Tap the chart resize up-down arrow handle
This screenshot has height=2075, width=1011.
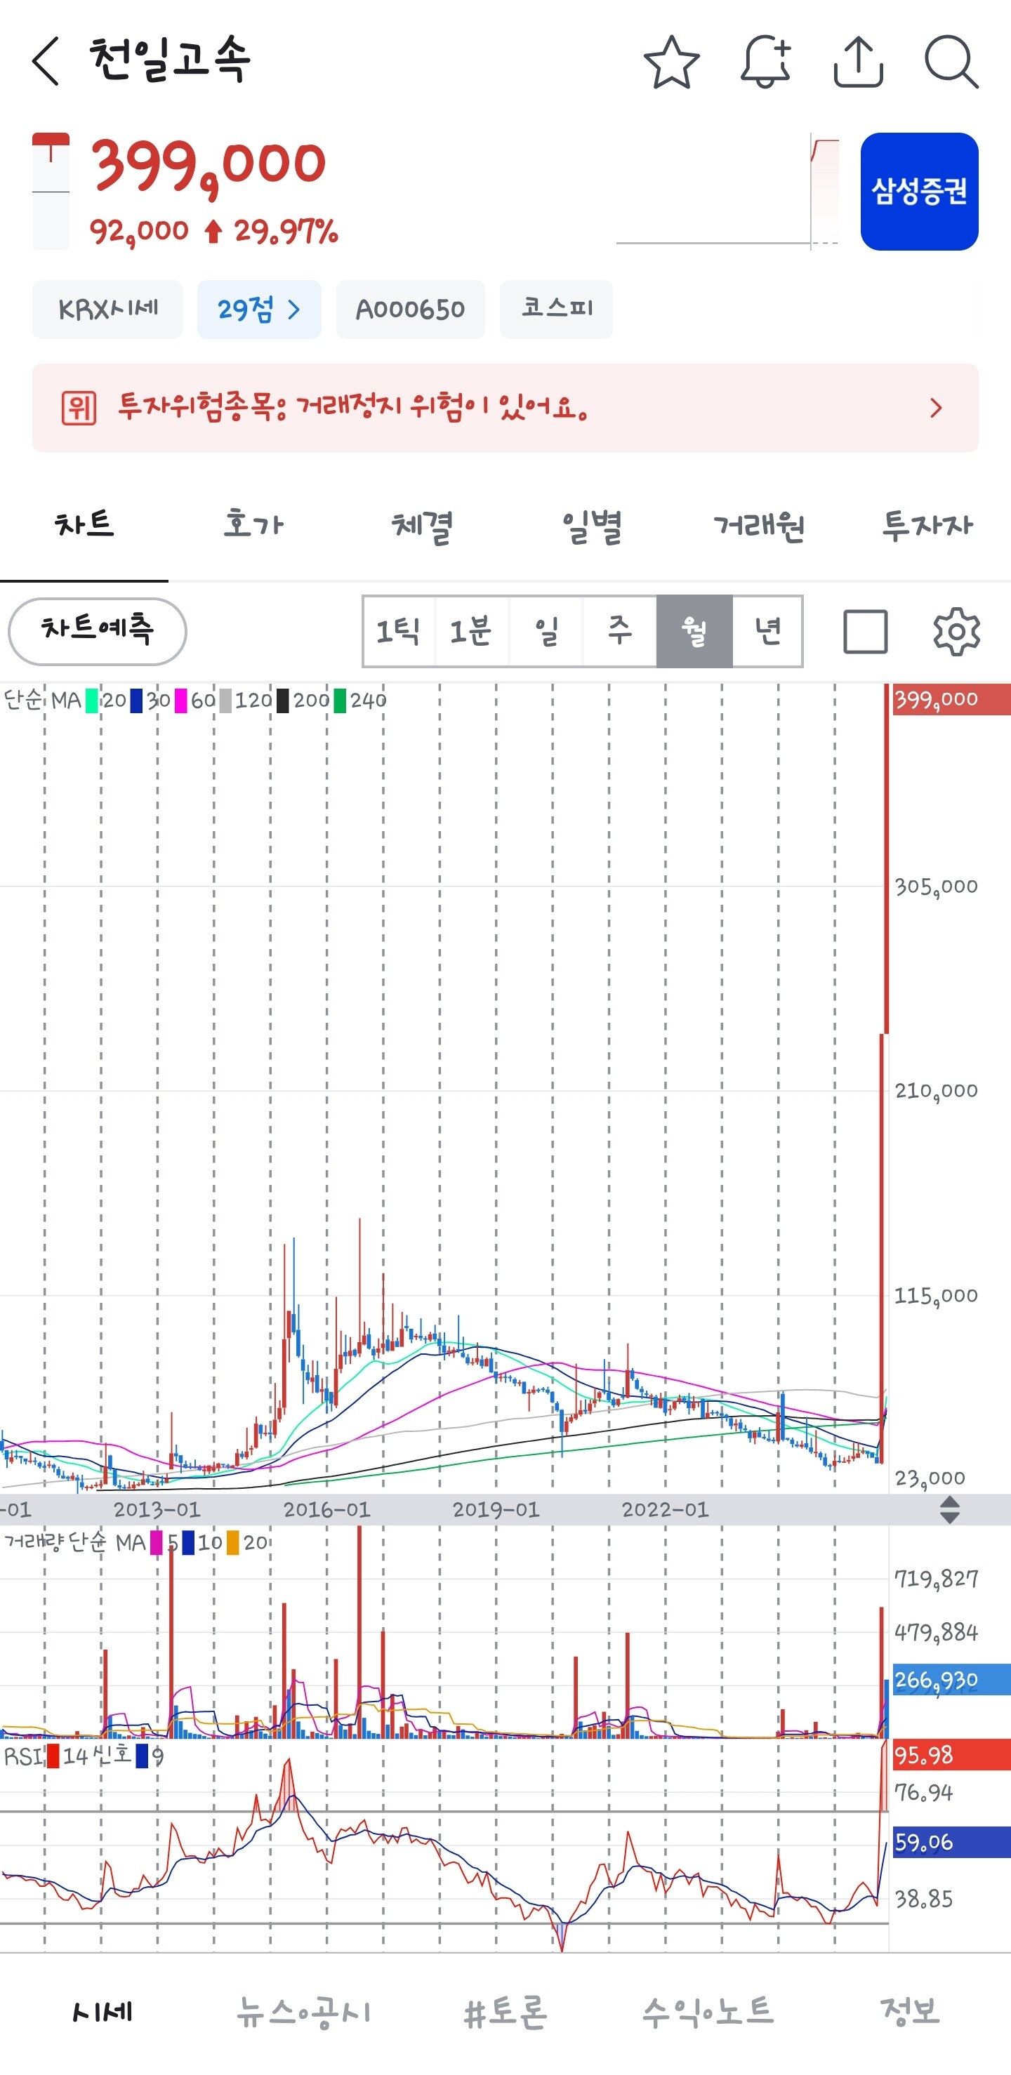coord(950,1509)
